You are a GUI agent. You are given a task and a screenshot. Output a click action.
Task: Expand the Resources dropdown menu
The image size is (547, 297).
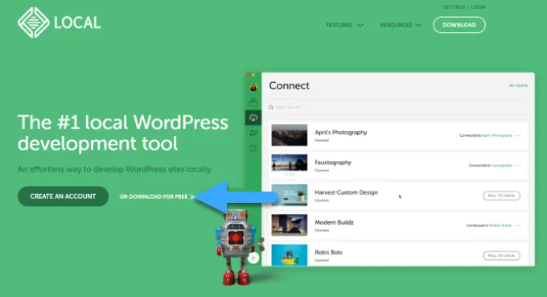pos(401,25)
